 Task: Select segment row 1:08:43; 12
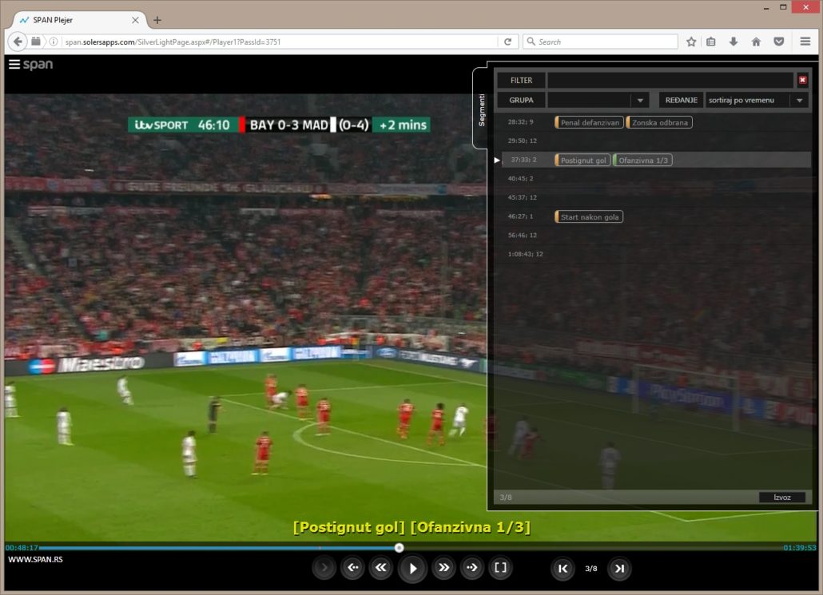tap(654, 254)
